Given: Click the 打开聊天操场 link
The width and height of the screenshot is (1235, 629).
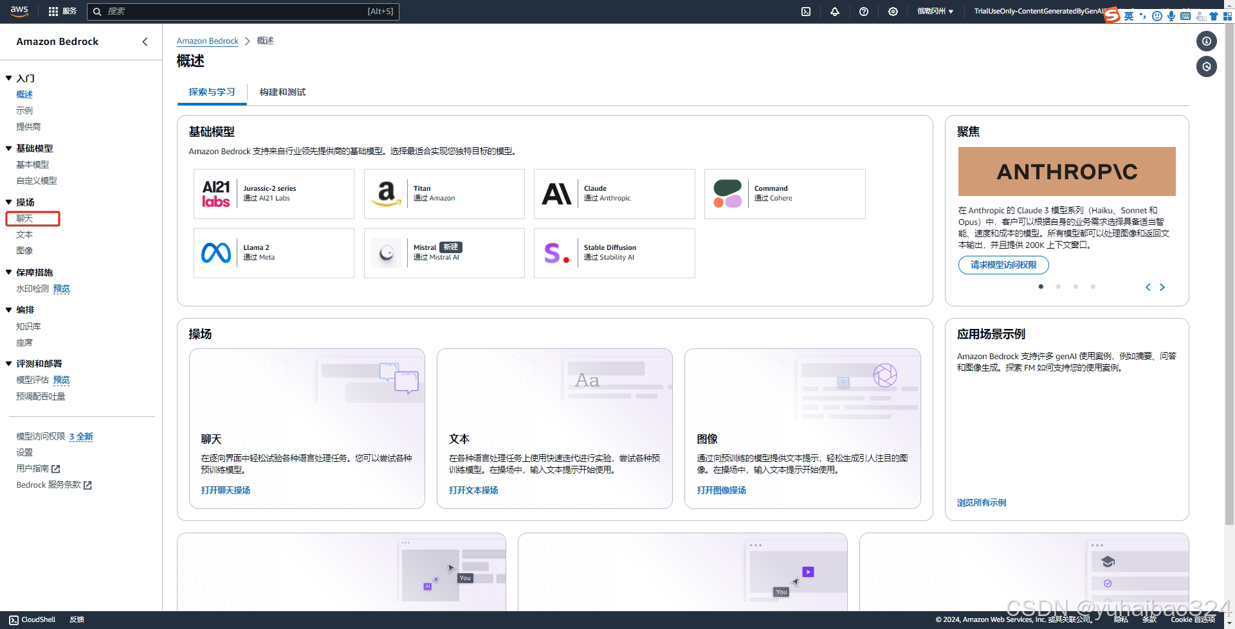Looking at the screenshot, I should tap(225, 490).
